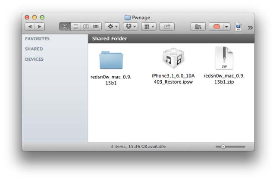276x181 pixels.
Task: Go forward to next folder
Action: [40, 27]
